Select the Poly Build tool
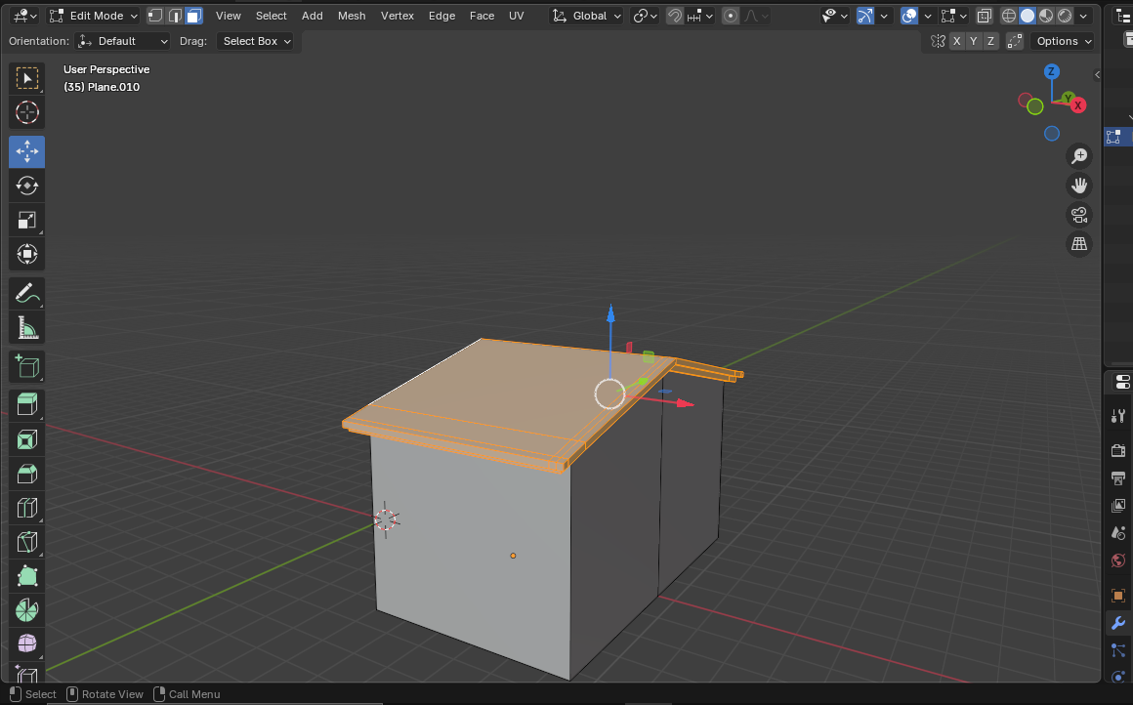The width and height of the screenshot is (1133, 705). tap(26, 576)
